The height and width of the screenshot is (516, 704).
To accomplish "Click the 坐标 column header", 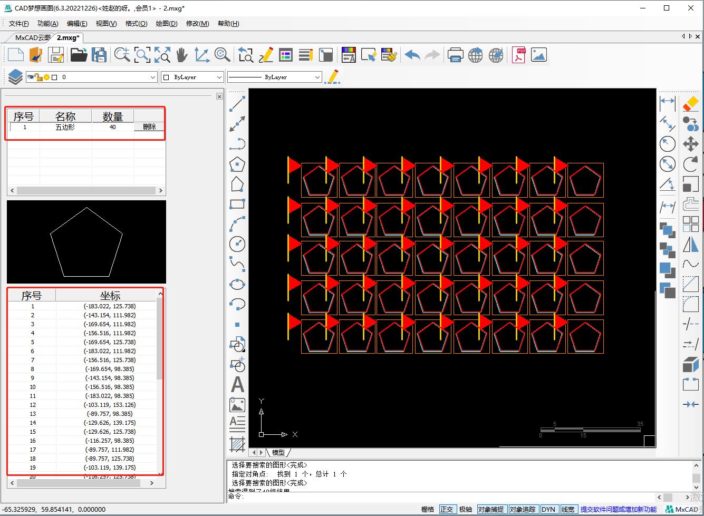I will (110, 295).
